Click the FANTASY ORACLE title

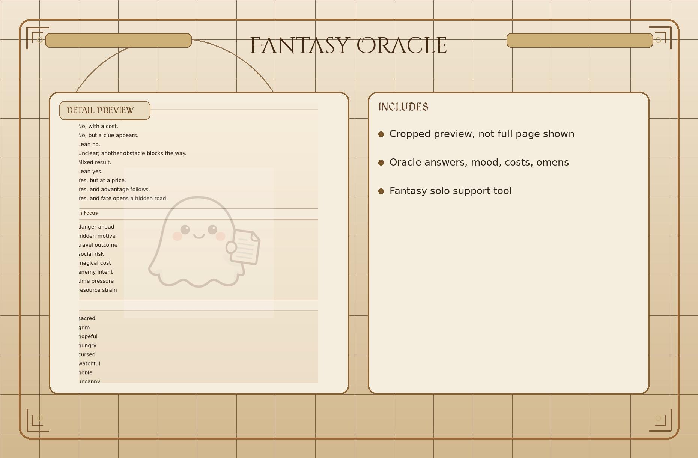(x=349, y=45)
